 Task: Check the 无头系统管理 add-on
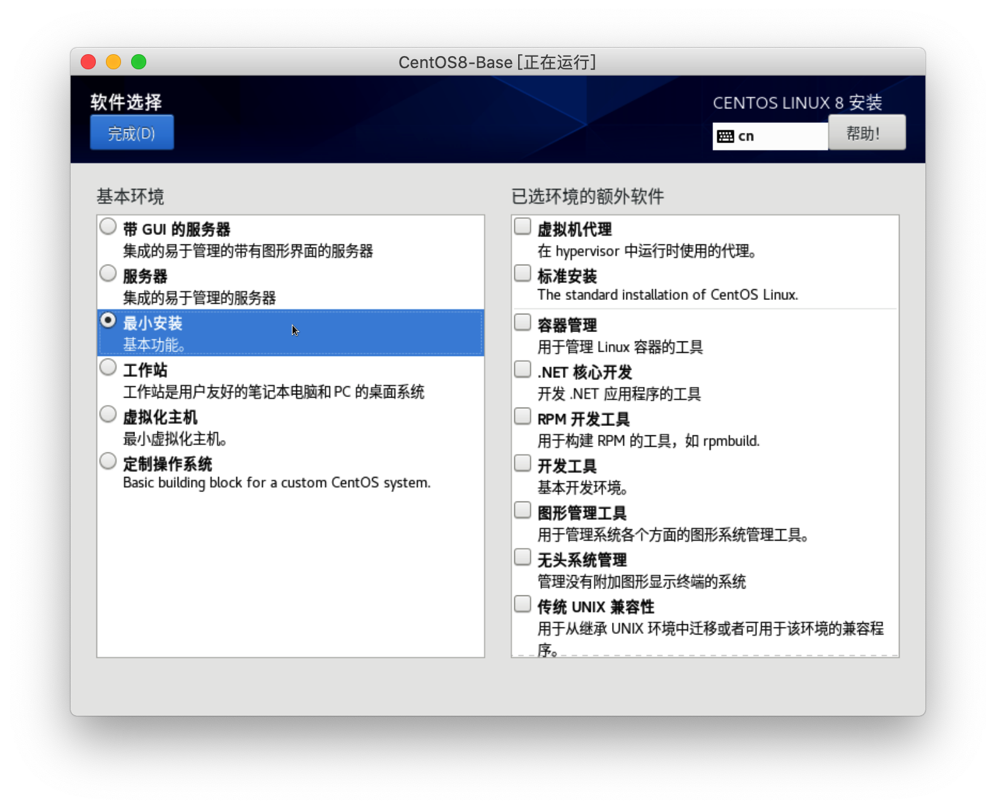click(x=523, y=557)
